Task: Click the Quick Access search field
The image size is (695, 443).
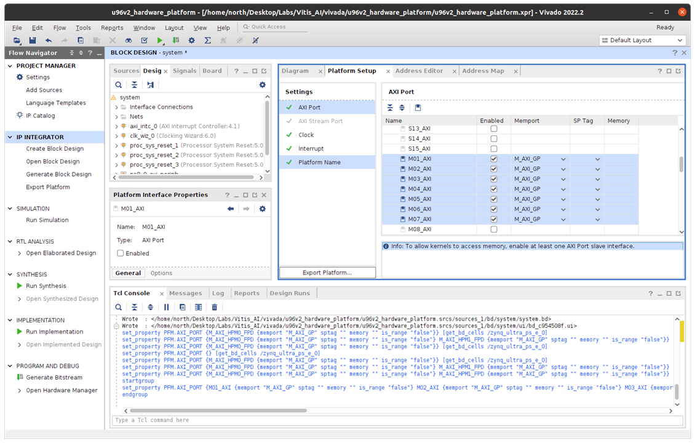Action: [275, 27]
